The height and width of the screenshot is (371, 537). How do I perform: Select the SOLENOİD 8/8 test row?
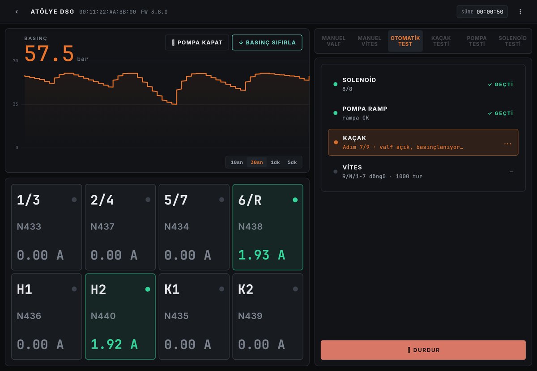click(x=423, y=84)
